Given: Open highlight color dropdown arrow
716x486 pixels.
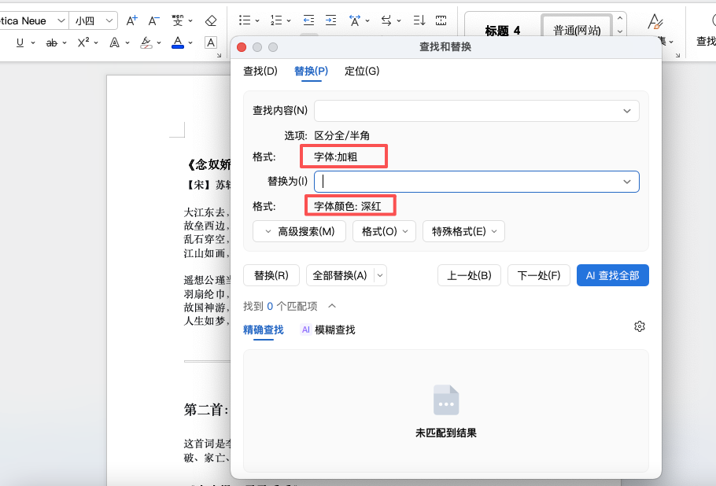Looking at the screenshot, I should tap(159, 43).
